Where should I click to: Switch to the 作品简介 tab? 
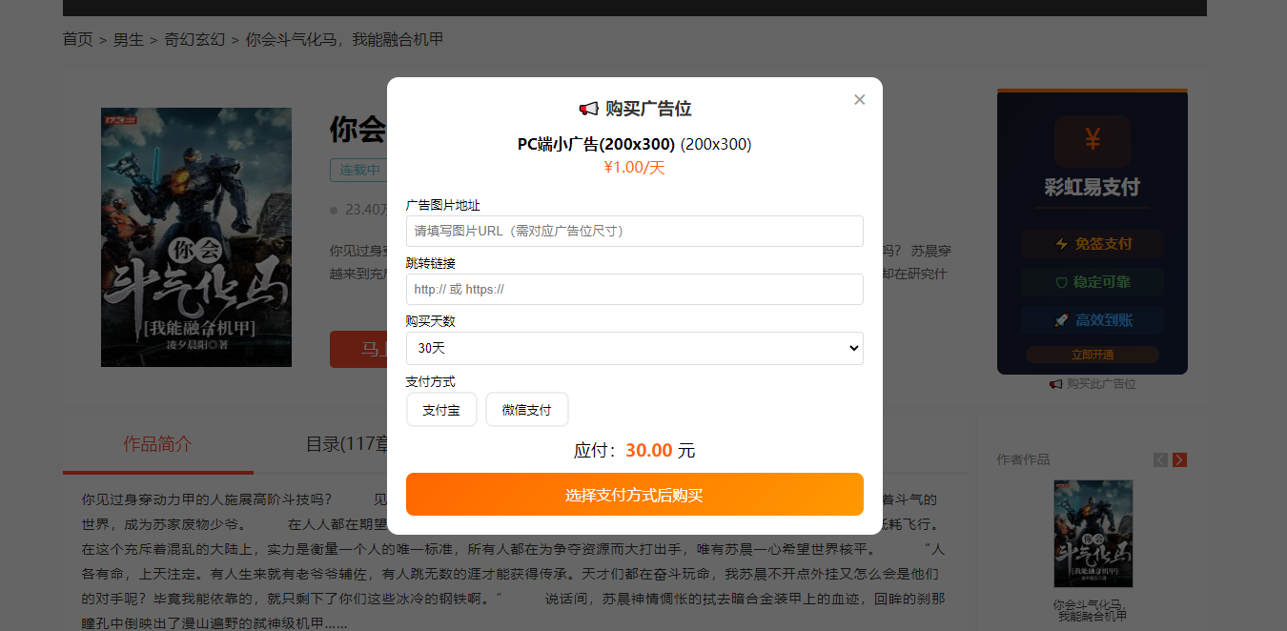click(x=158, y=443)
